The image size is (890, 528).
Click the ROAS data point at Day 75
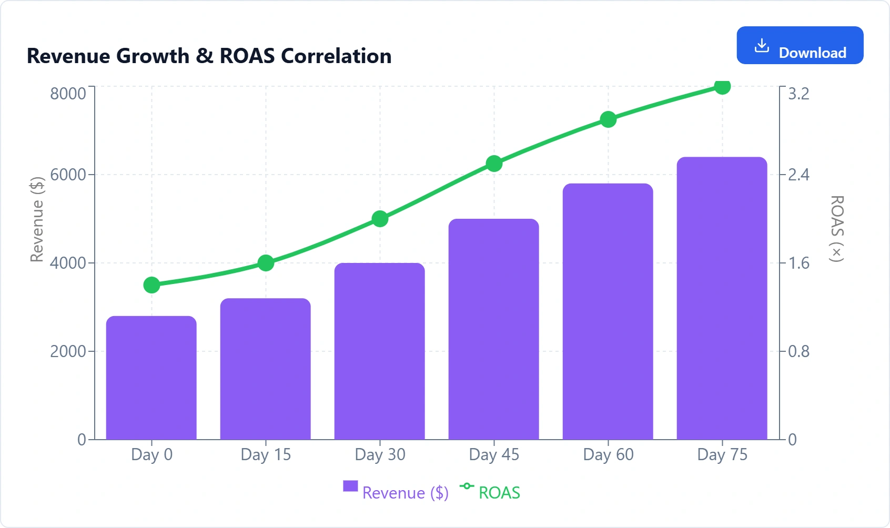(722, 87)
